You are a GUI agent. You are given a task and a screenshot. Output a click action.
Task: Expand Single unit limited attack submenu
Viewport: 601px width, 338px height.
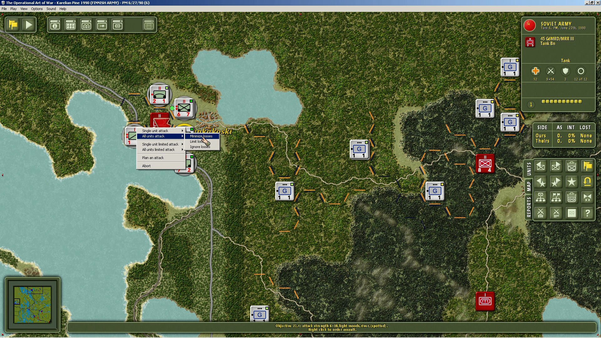[161, 144]
